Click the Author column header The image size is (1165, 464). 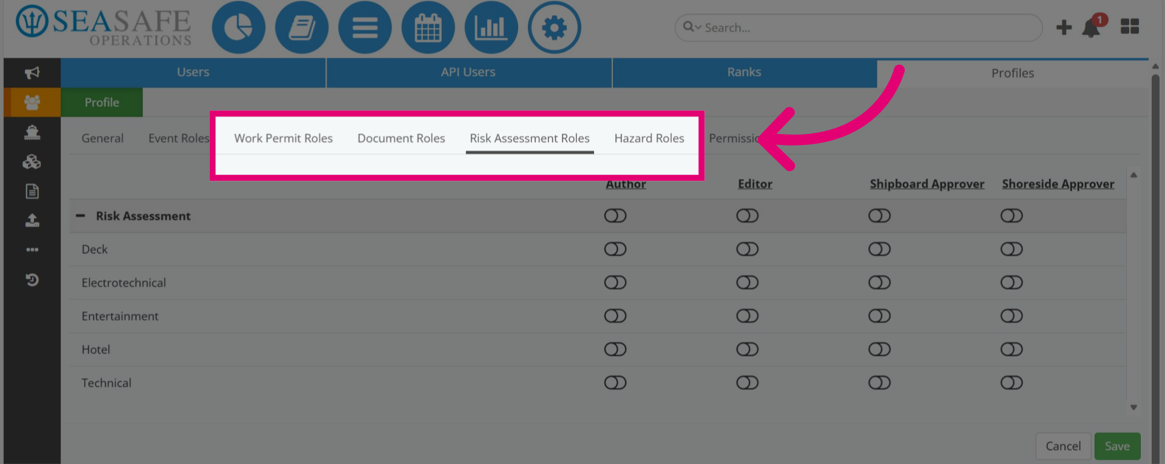click(x=626, y=184)
